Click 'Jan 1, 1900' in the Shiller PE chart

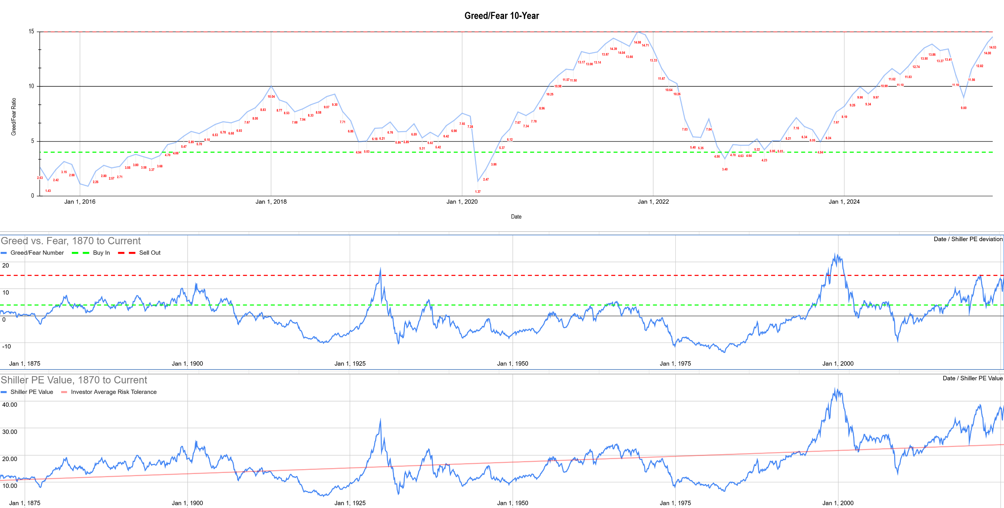tap(188, 503)
